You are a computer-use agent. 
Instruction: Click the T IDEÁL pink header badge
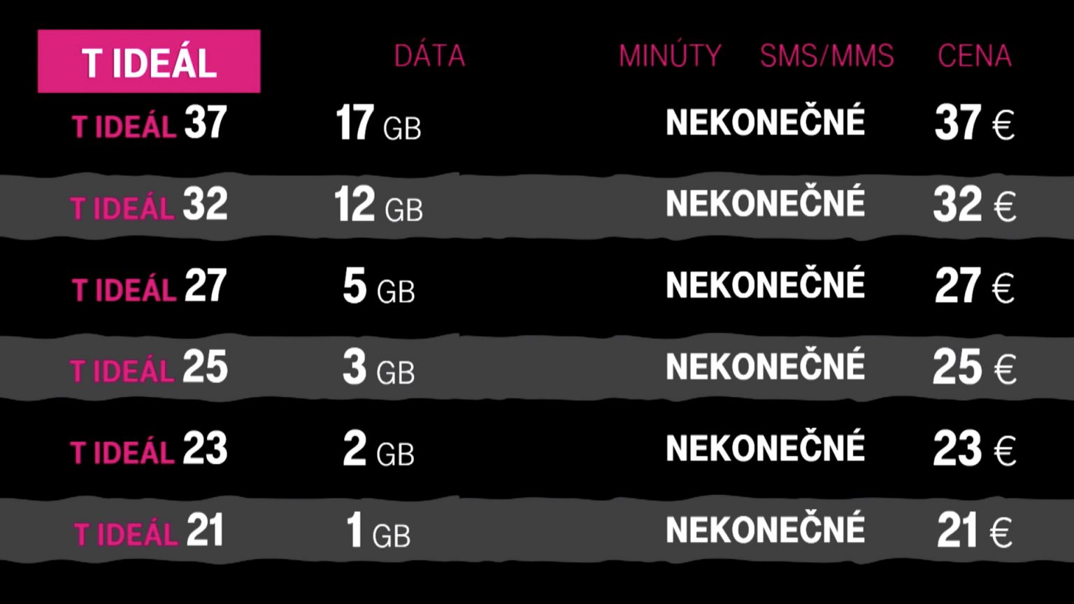(149, 61)
